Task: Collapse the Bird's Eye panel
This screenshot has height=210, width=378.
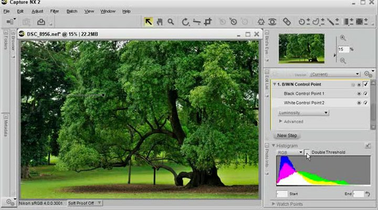Action: [267, 33]
